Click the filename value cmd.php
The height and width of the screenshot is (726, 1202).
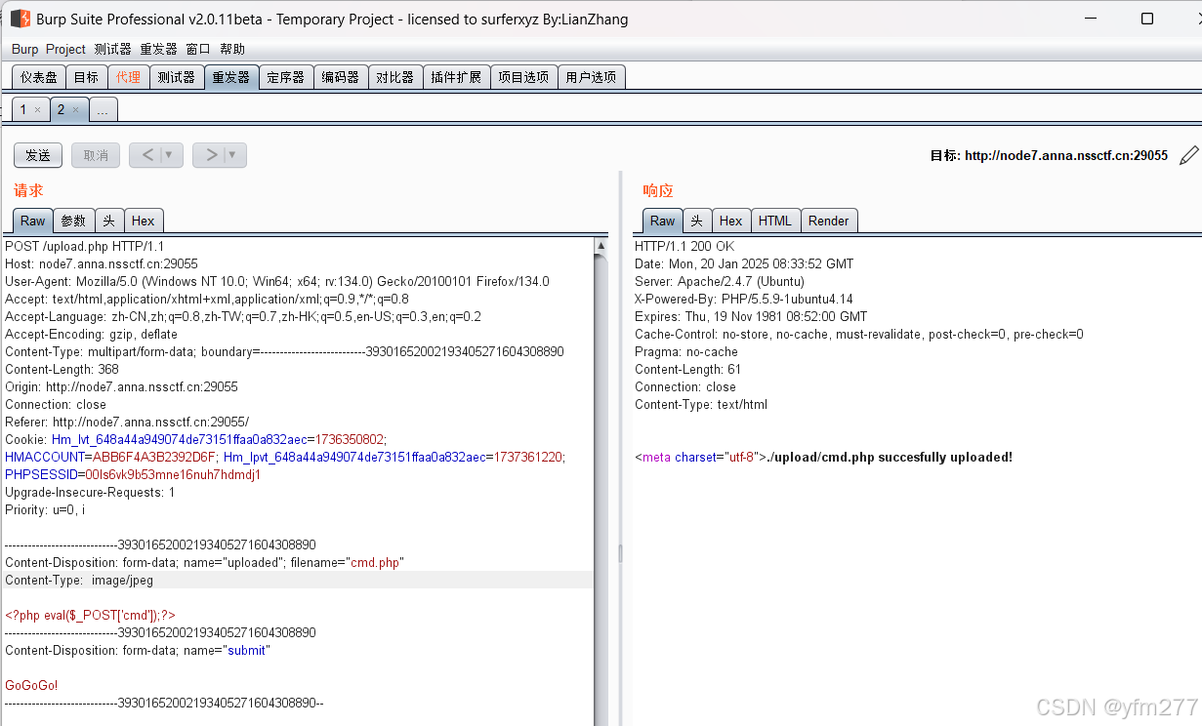point(375,562)
